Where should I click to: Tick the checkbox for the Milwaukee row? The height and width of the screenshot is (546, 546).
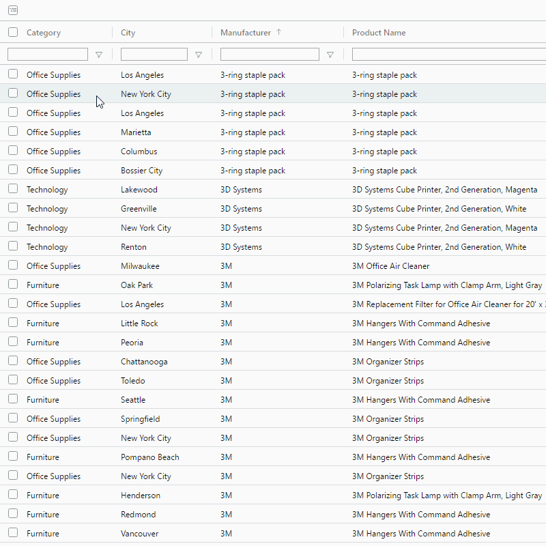point(13,265)
